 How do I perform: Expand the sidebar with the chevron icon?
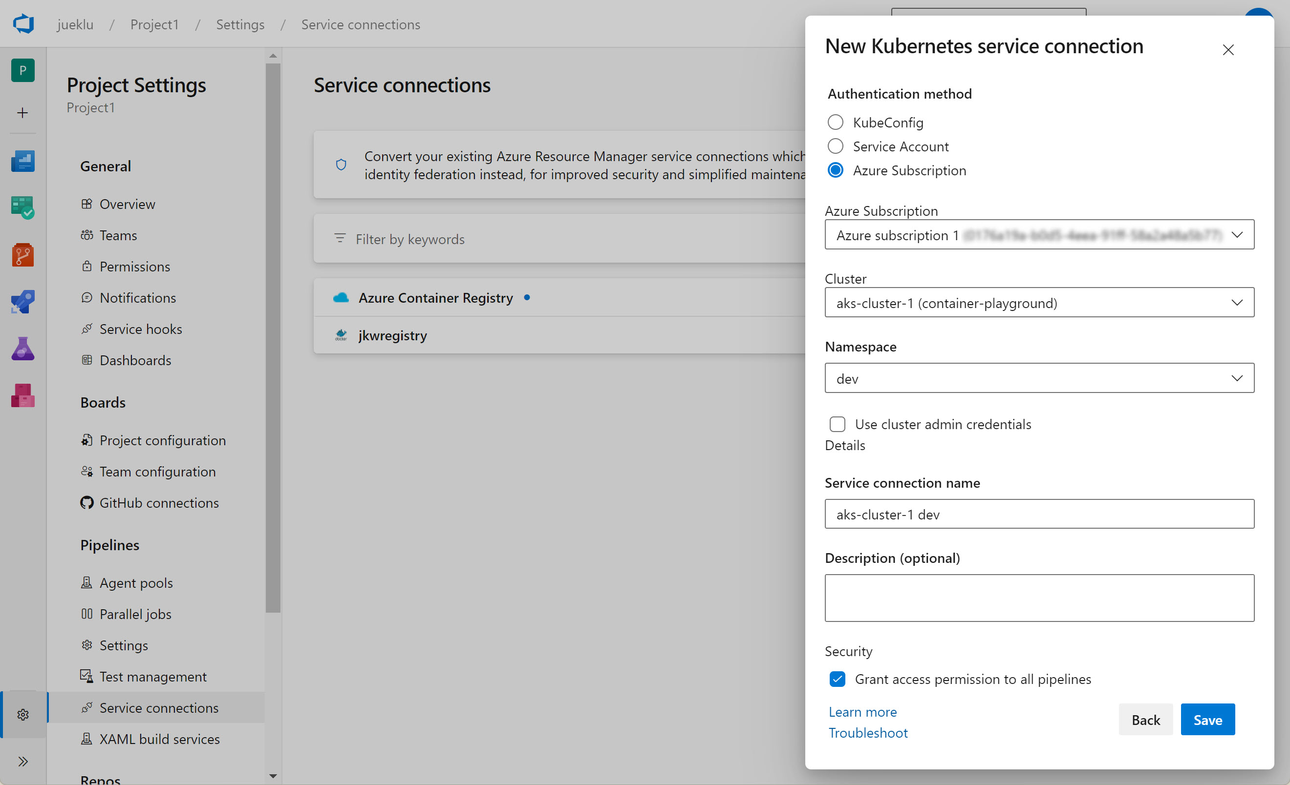[x=22, y=762]
